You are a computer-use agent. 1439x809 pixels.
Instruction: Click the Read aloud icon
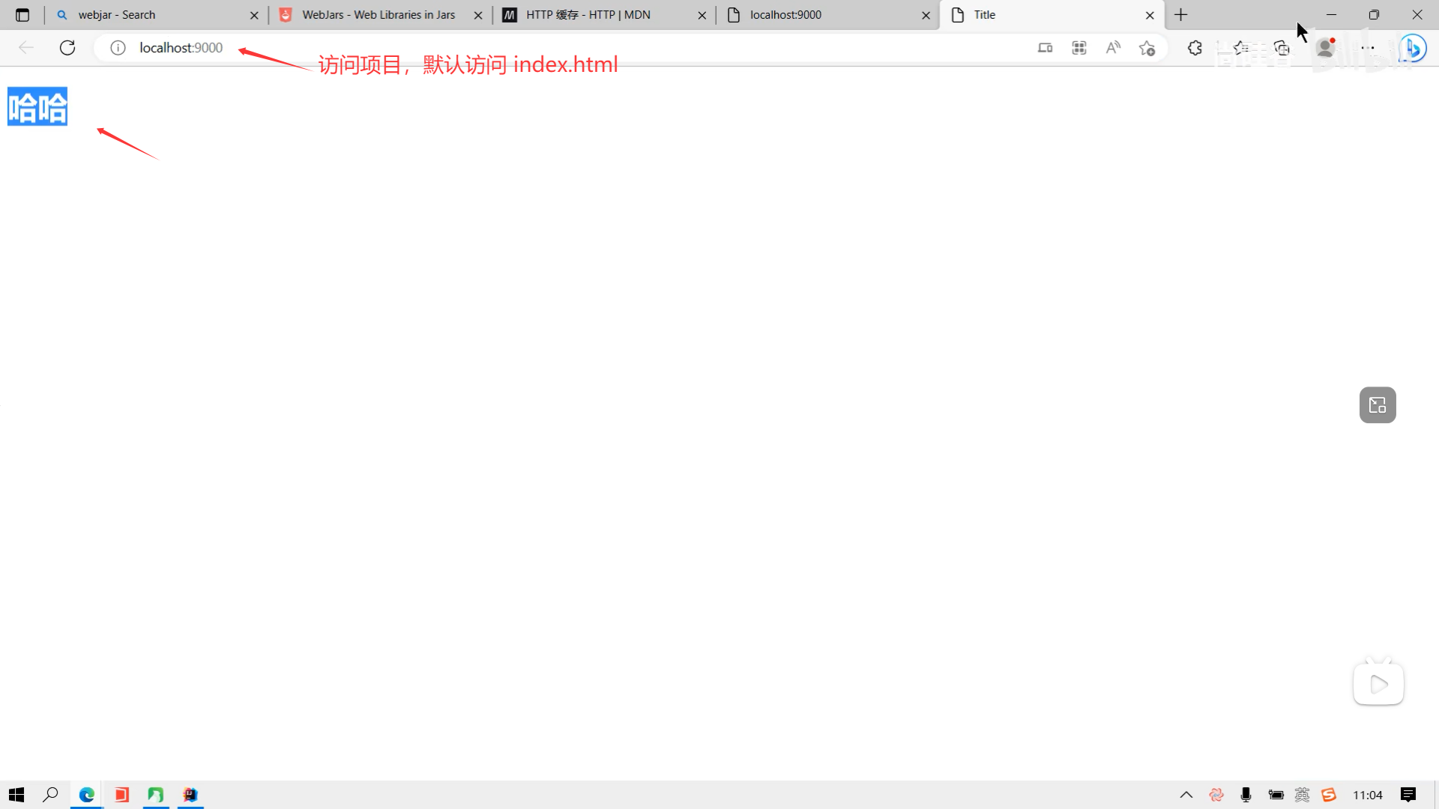[1113, 48]
